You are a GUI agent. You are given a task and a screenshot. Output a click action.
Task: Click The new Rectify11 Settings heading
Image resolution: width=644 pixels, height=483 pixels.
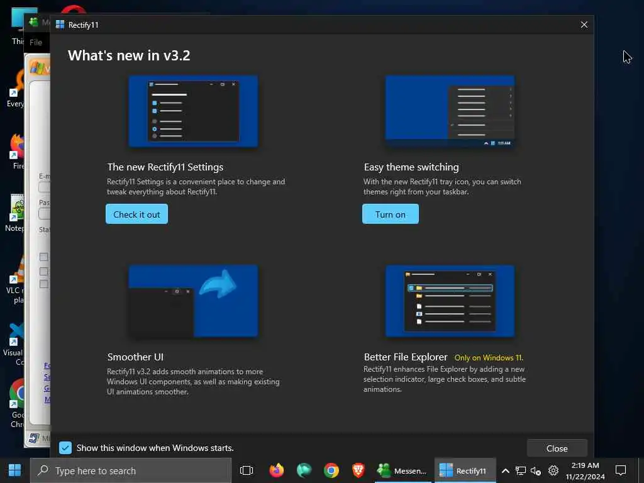(x=165, y=167)
